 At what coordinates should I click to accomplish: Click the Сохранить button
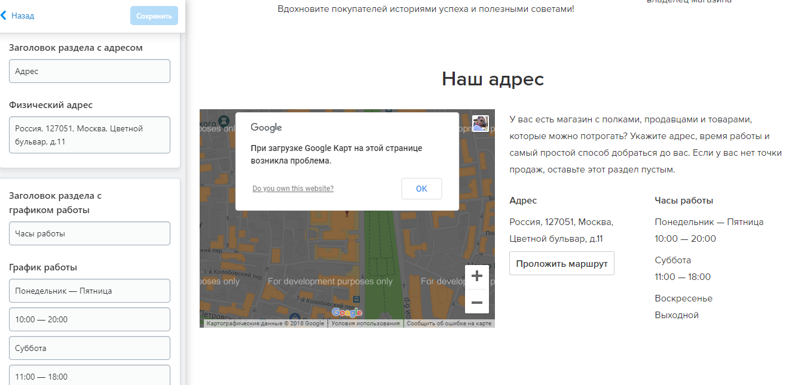(x=154, y=16)
